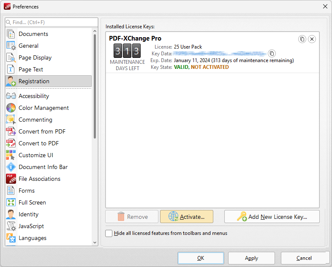Screen dimensions: 332x267
Task: Click the Languages icon
Action: [11, 238]
